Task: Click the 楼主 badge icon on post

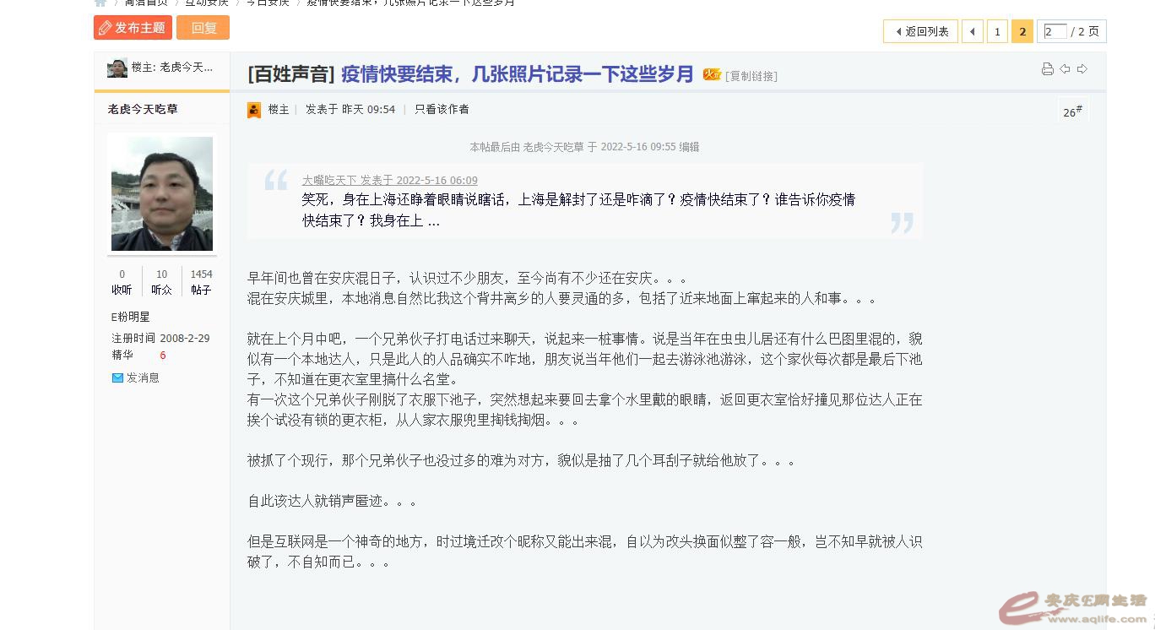Action: [254, 110]
